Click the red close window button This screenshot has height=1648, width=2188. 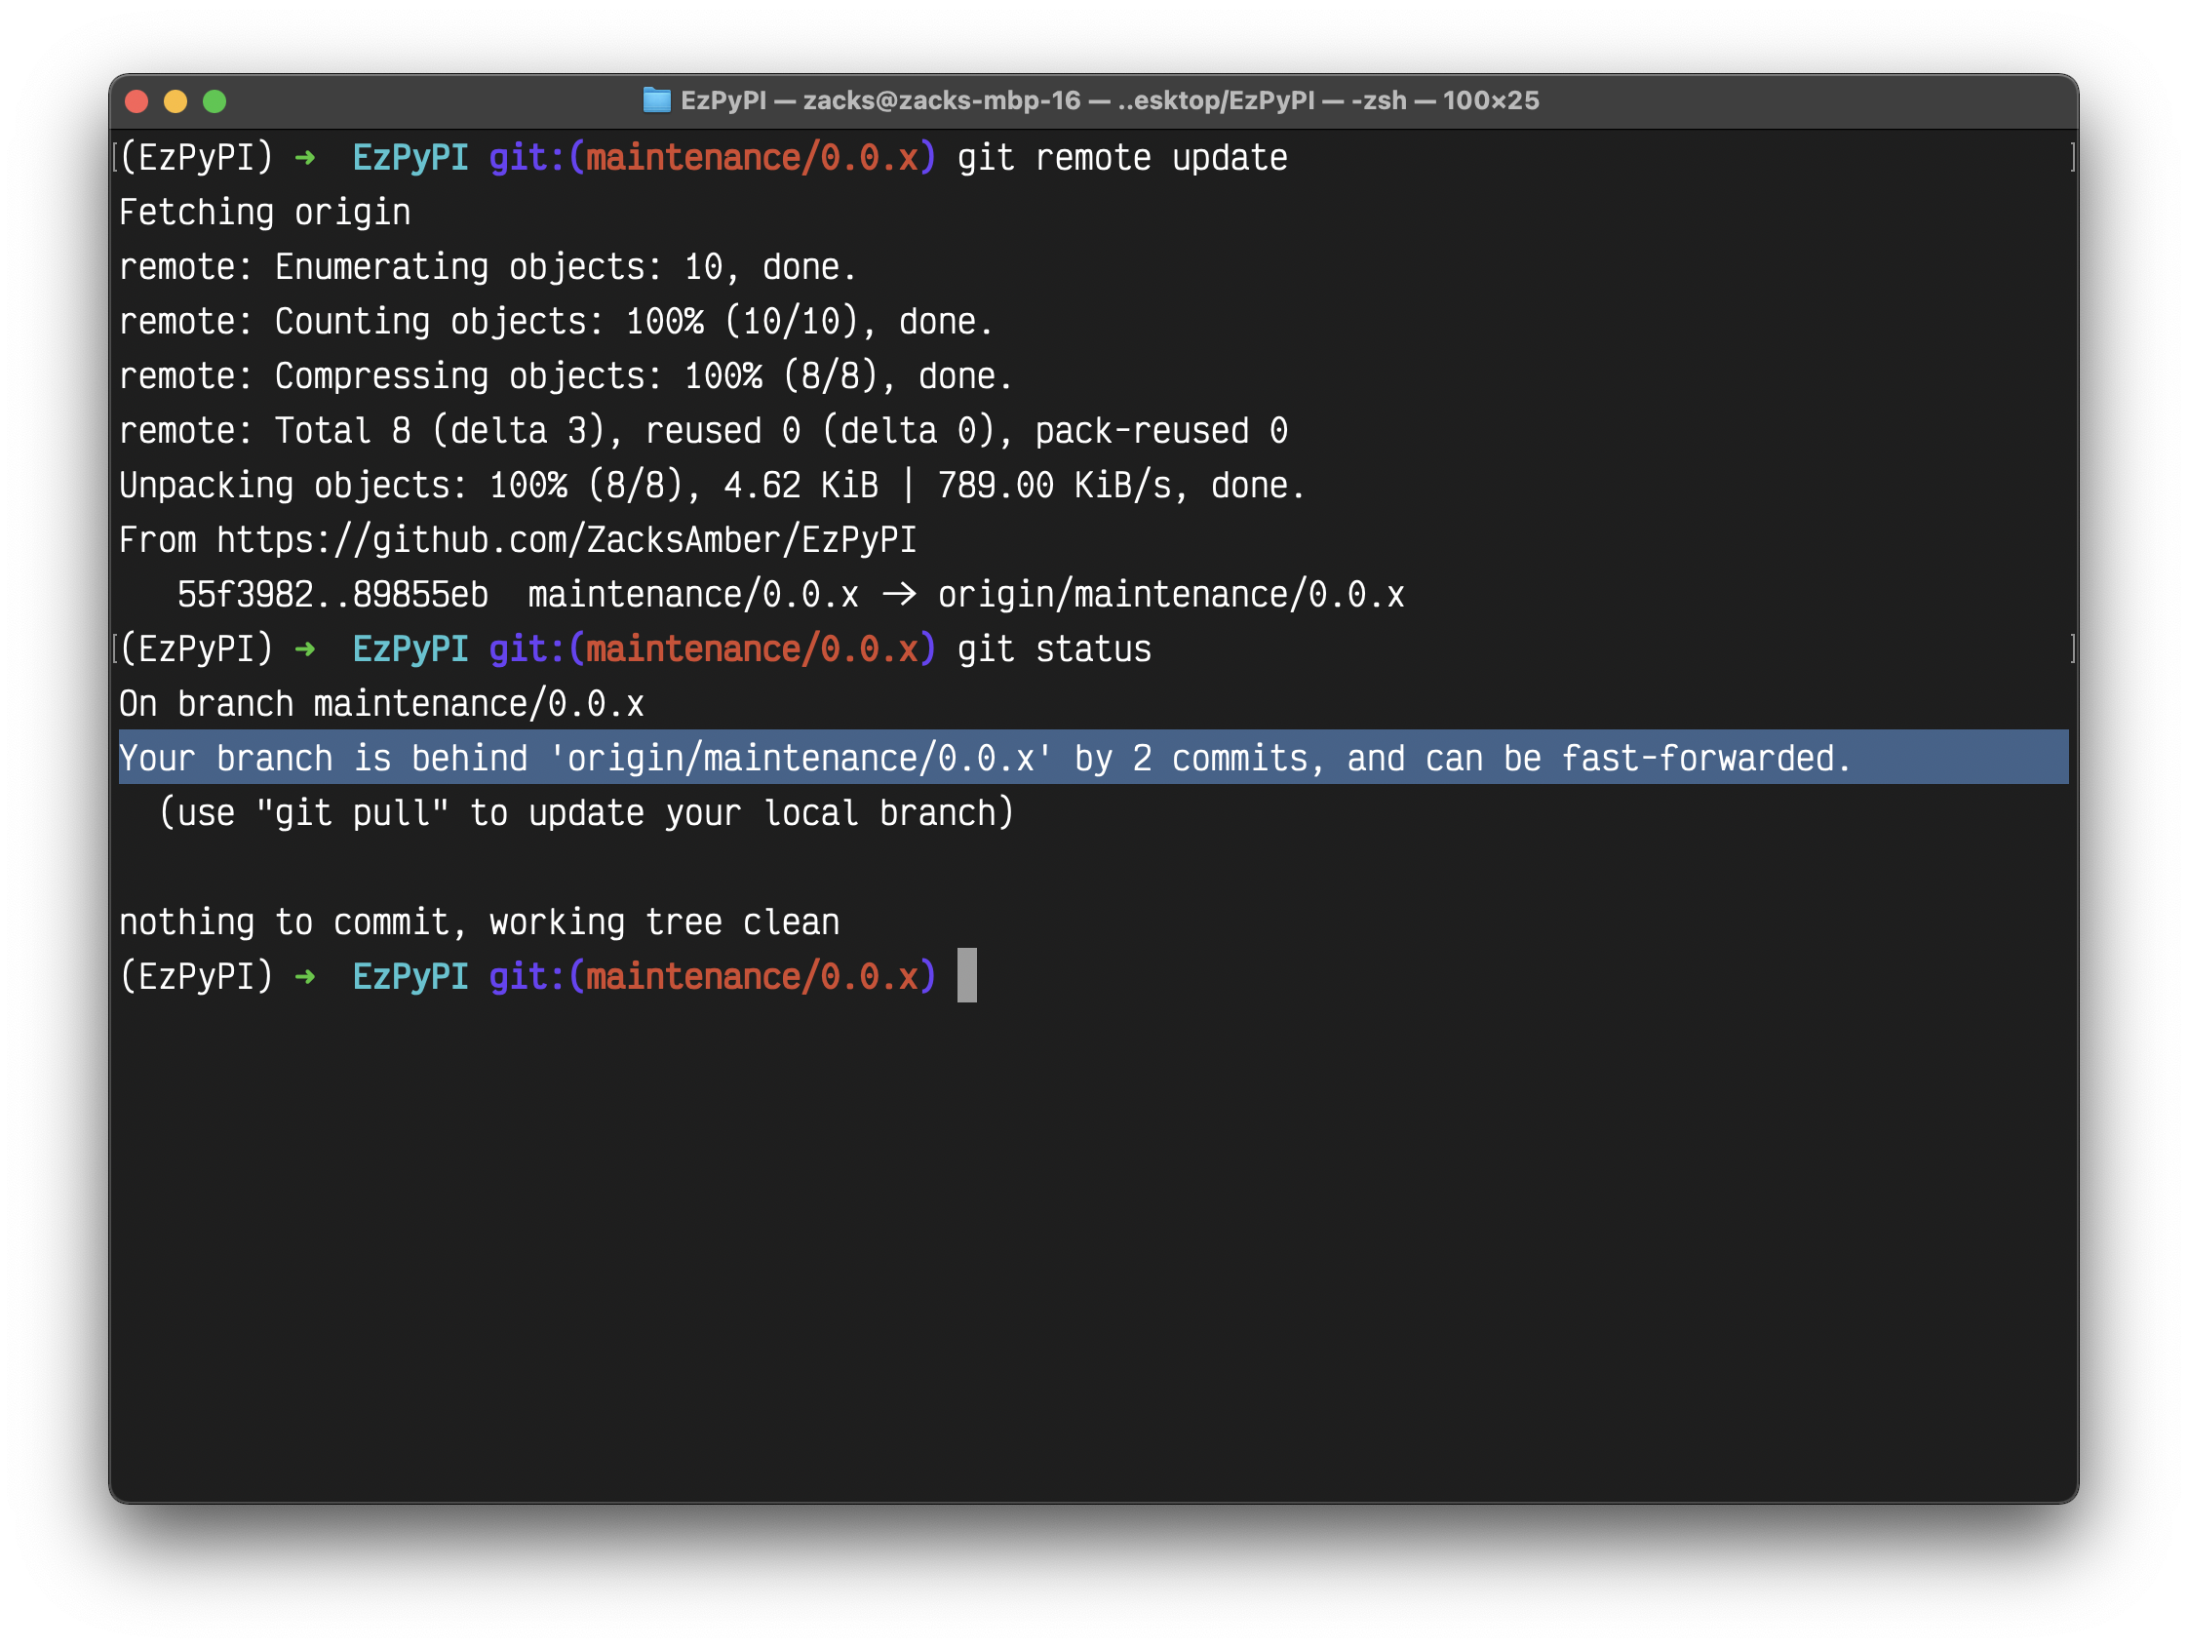[137, 100]
